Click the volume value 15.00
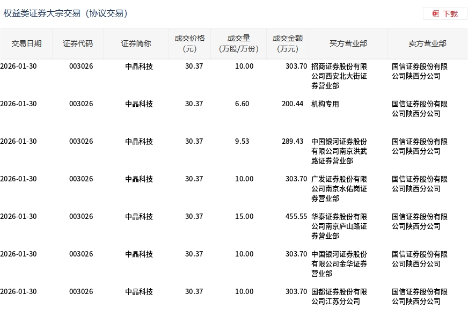468x323 pixels. coord(244,216)
